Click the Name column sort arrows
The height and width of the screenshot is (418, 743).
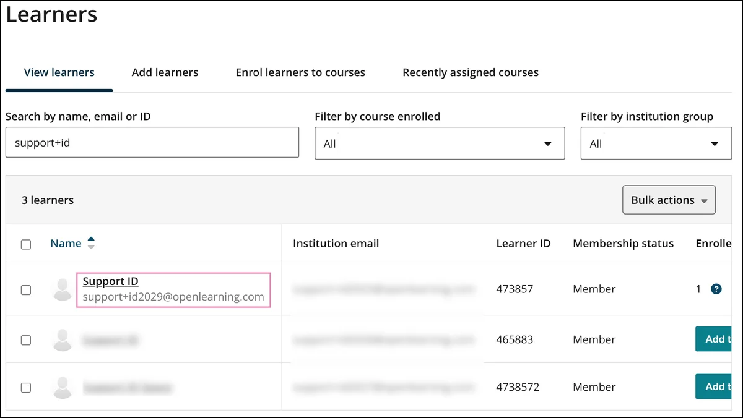pyautogui.click(x=91, y=243)
